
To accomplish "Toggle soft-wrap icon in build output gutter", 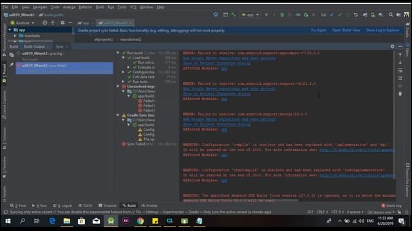I will 400,71.
